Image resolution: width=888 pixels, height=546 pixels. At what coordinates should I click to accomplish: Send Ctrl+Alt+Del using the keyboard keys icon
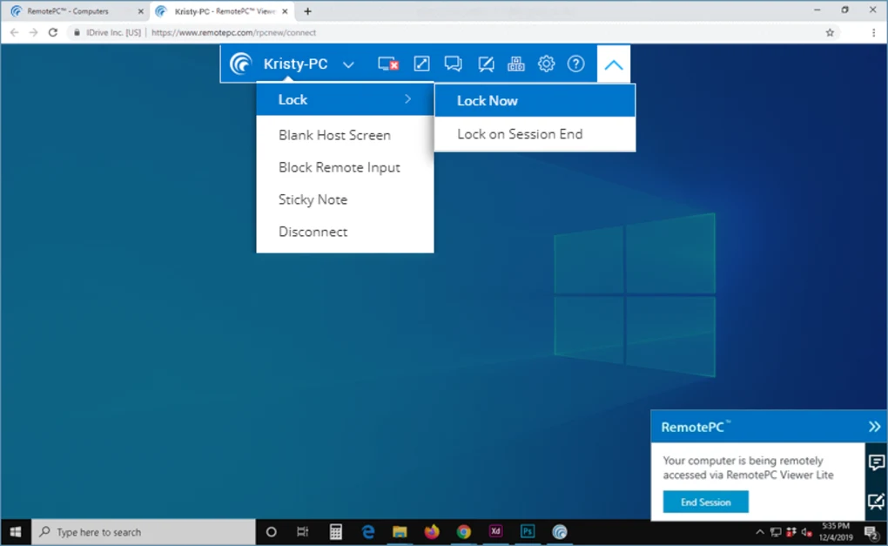click(x=515, y=63)
